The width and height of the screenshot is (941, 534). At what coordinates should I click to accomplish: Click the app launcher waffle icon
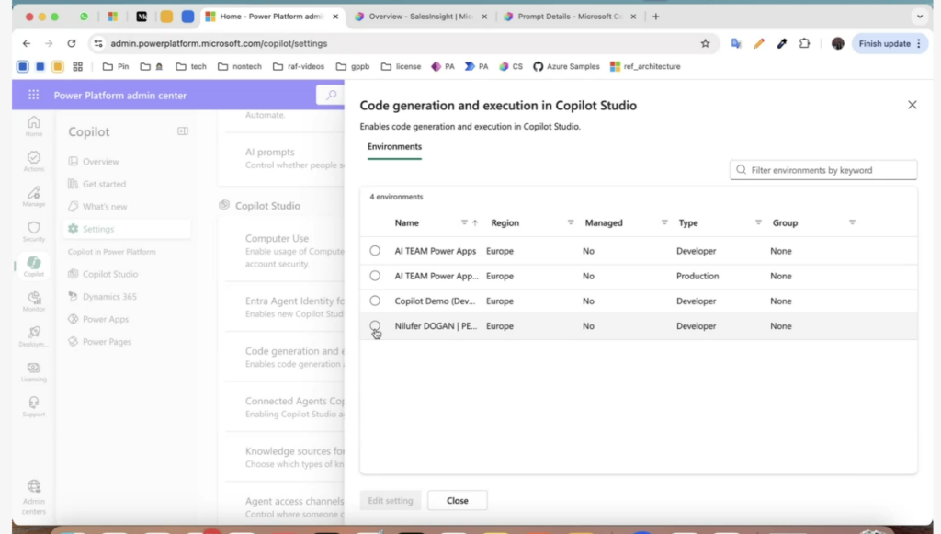click(34, 95)
